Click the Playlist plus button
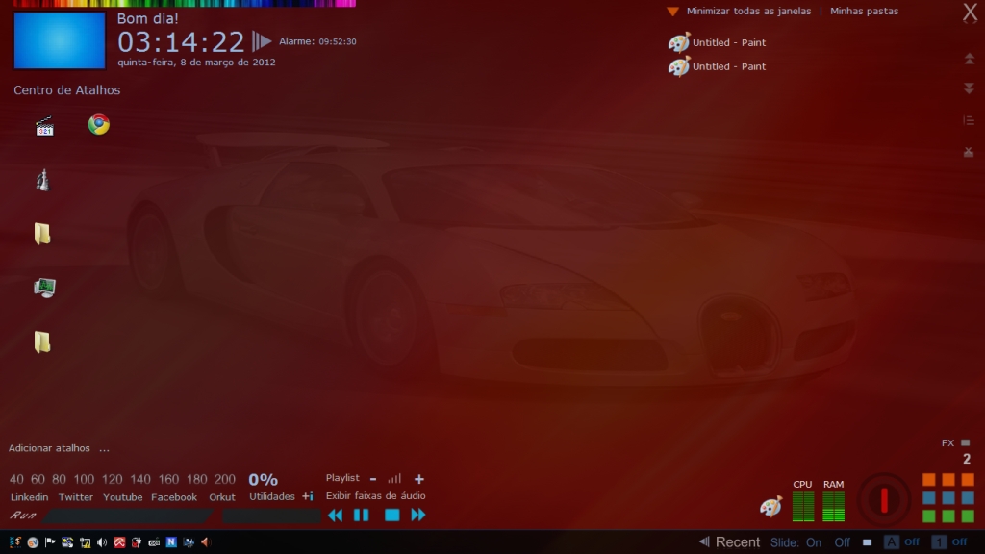Image resolution: width=985 pixels, height=554 pixels. pyautogui.click(x=419, y=479)
